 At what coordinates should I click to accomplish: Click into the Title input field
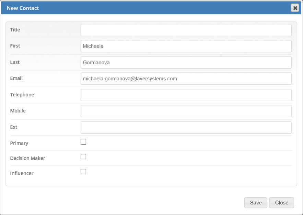186,30
